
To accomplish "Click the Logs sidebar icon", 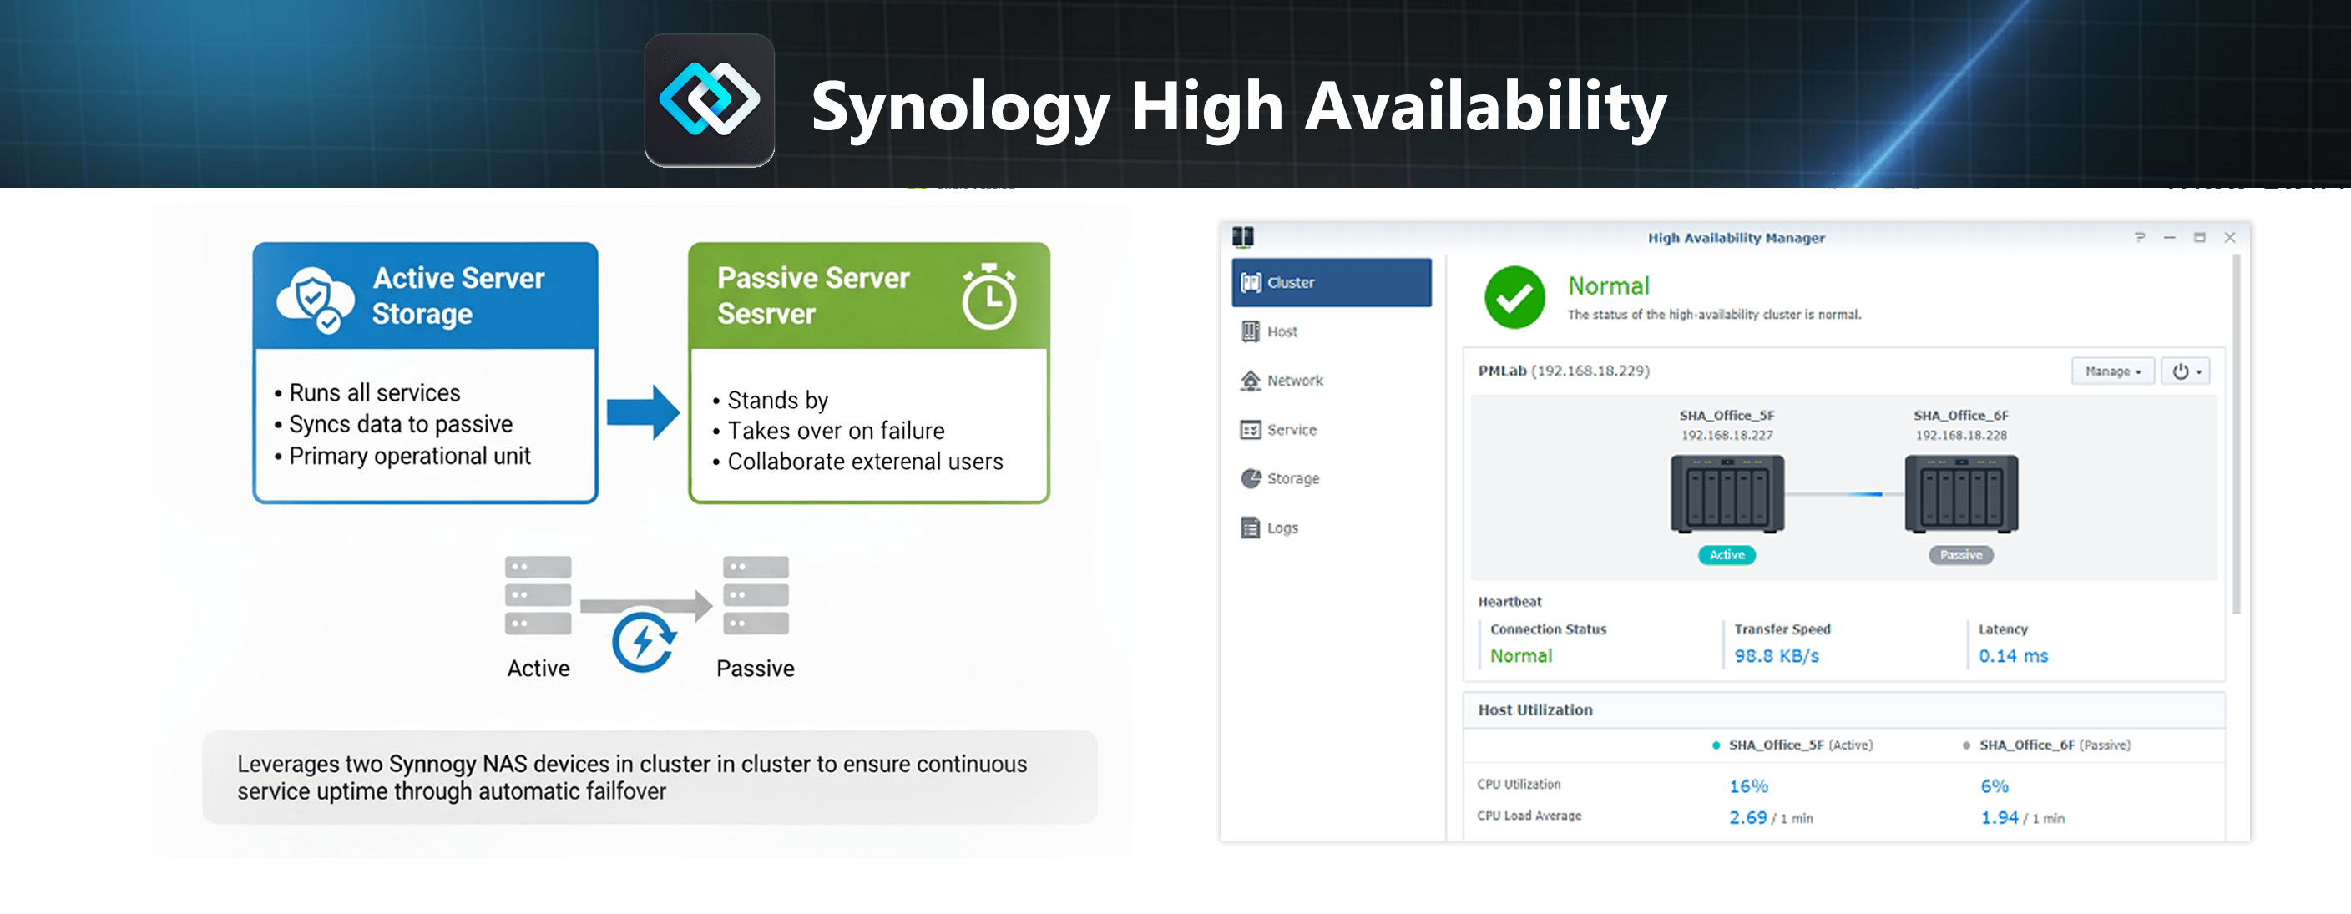I will [1253, 528].
